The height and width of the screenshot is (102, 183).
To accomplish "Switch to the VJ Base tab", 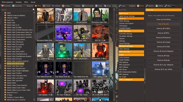I will [66, 6].
